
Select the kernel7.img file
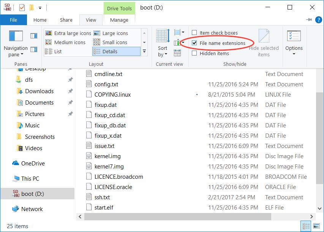click(x=109, y=167)
